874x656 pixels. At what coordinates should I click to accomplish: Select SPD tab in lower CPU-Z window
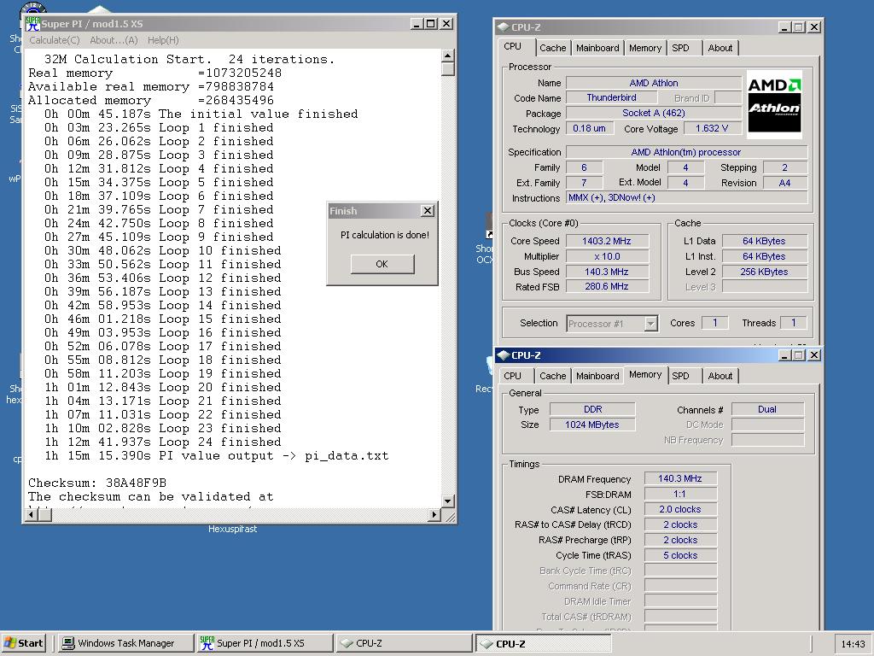pos(680,376)
